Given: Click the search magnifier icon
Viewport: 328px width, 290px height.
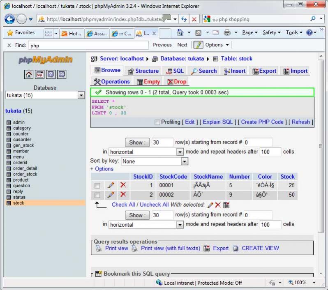Looking at the screenshot, I should [313, 19].
